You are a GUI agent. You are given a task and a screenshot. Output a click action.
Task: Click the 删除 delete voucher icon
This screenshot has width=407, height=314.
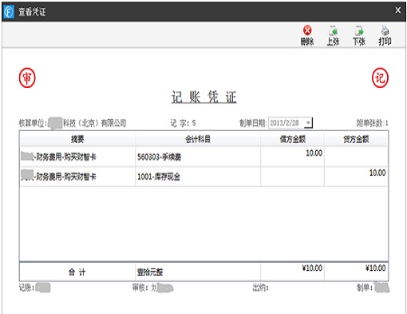point(307,35)
